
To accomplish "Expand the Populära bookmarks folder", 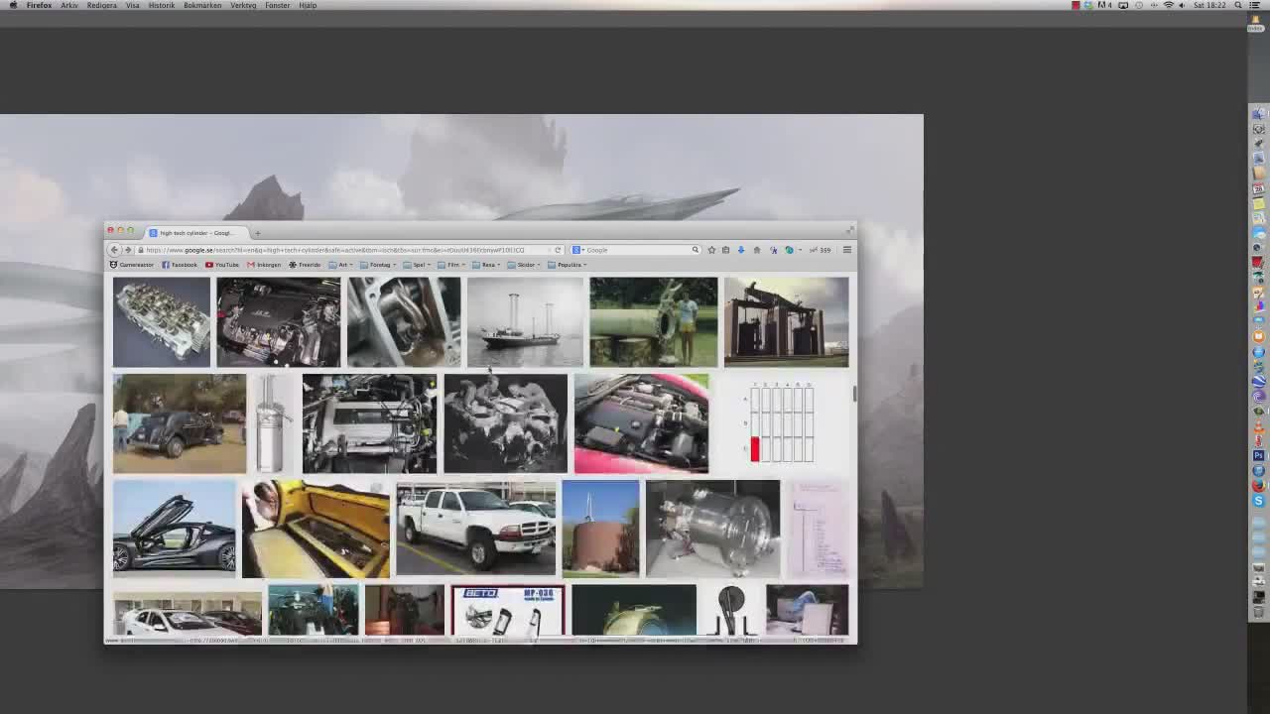I will pyautogui.click(x=569, y=265).
